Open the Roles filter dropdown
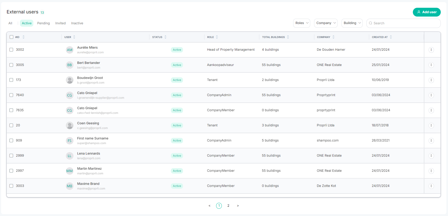This screenshot has width=448, height=216. point(302,23)
